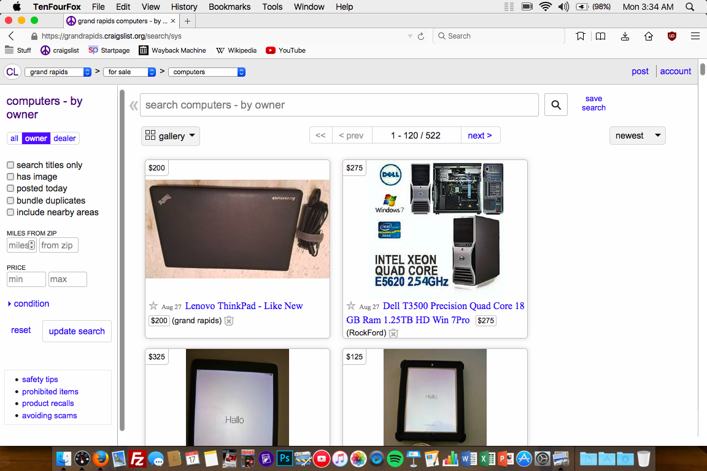Open the post link
Screen dimensions: 707x471
[x=640, y=71]
